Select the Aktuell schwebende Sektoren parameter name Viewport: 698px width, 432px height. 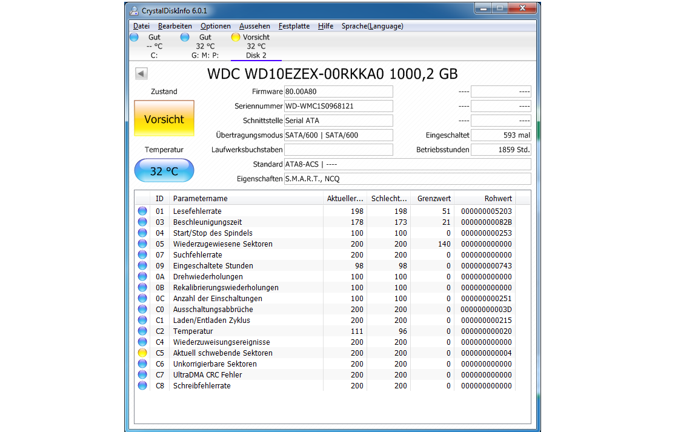[x=222, y=353]
